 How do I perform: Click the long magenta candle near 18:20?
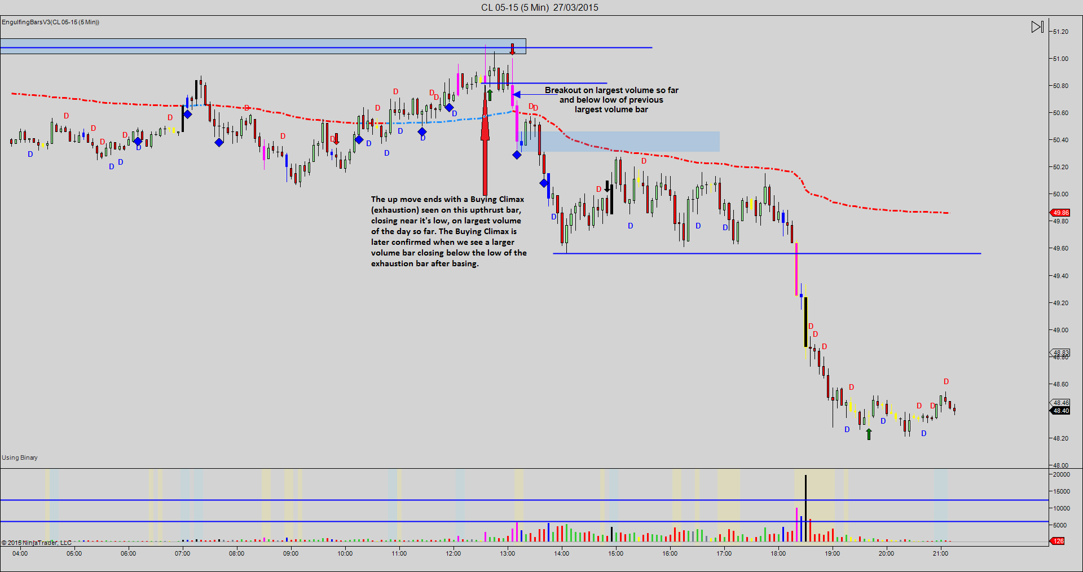(x=796, y=269)
